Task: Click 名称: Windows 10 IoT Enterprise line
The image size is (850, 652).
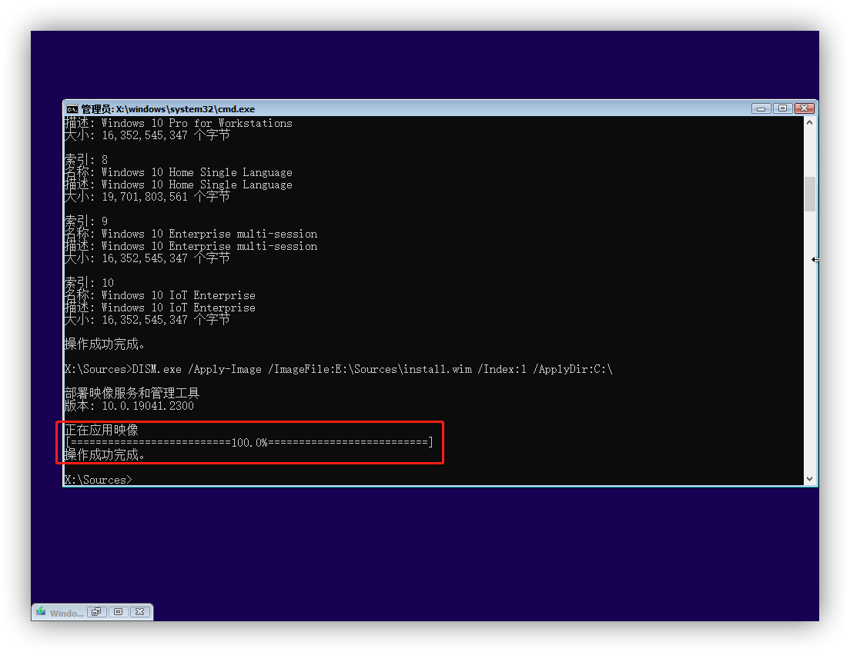Action: tap(160, 295)
